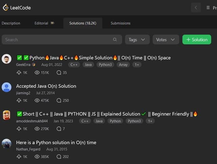This screenshot has width=217, height=164.
Task: Click the Python3 tag on GeekErra's post
Action: [x=105, y=65]
